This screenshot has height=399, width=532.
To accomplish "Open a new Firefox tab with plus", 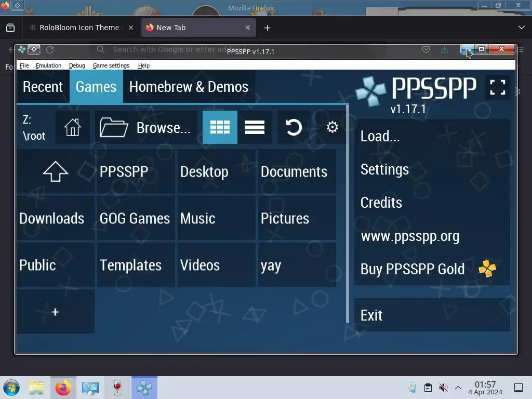I will click(268, 28).
